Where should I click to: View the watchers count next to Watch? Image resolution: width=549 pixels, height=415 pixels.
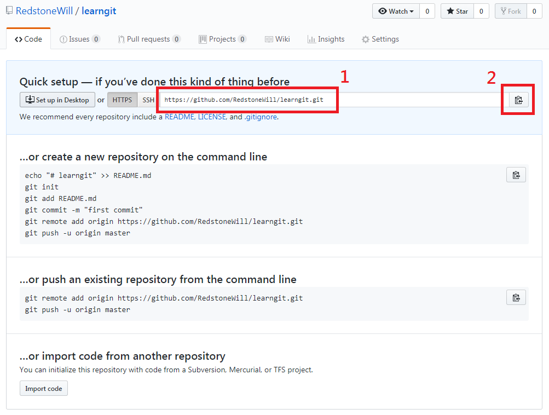[x=427, y=11]
